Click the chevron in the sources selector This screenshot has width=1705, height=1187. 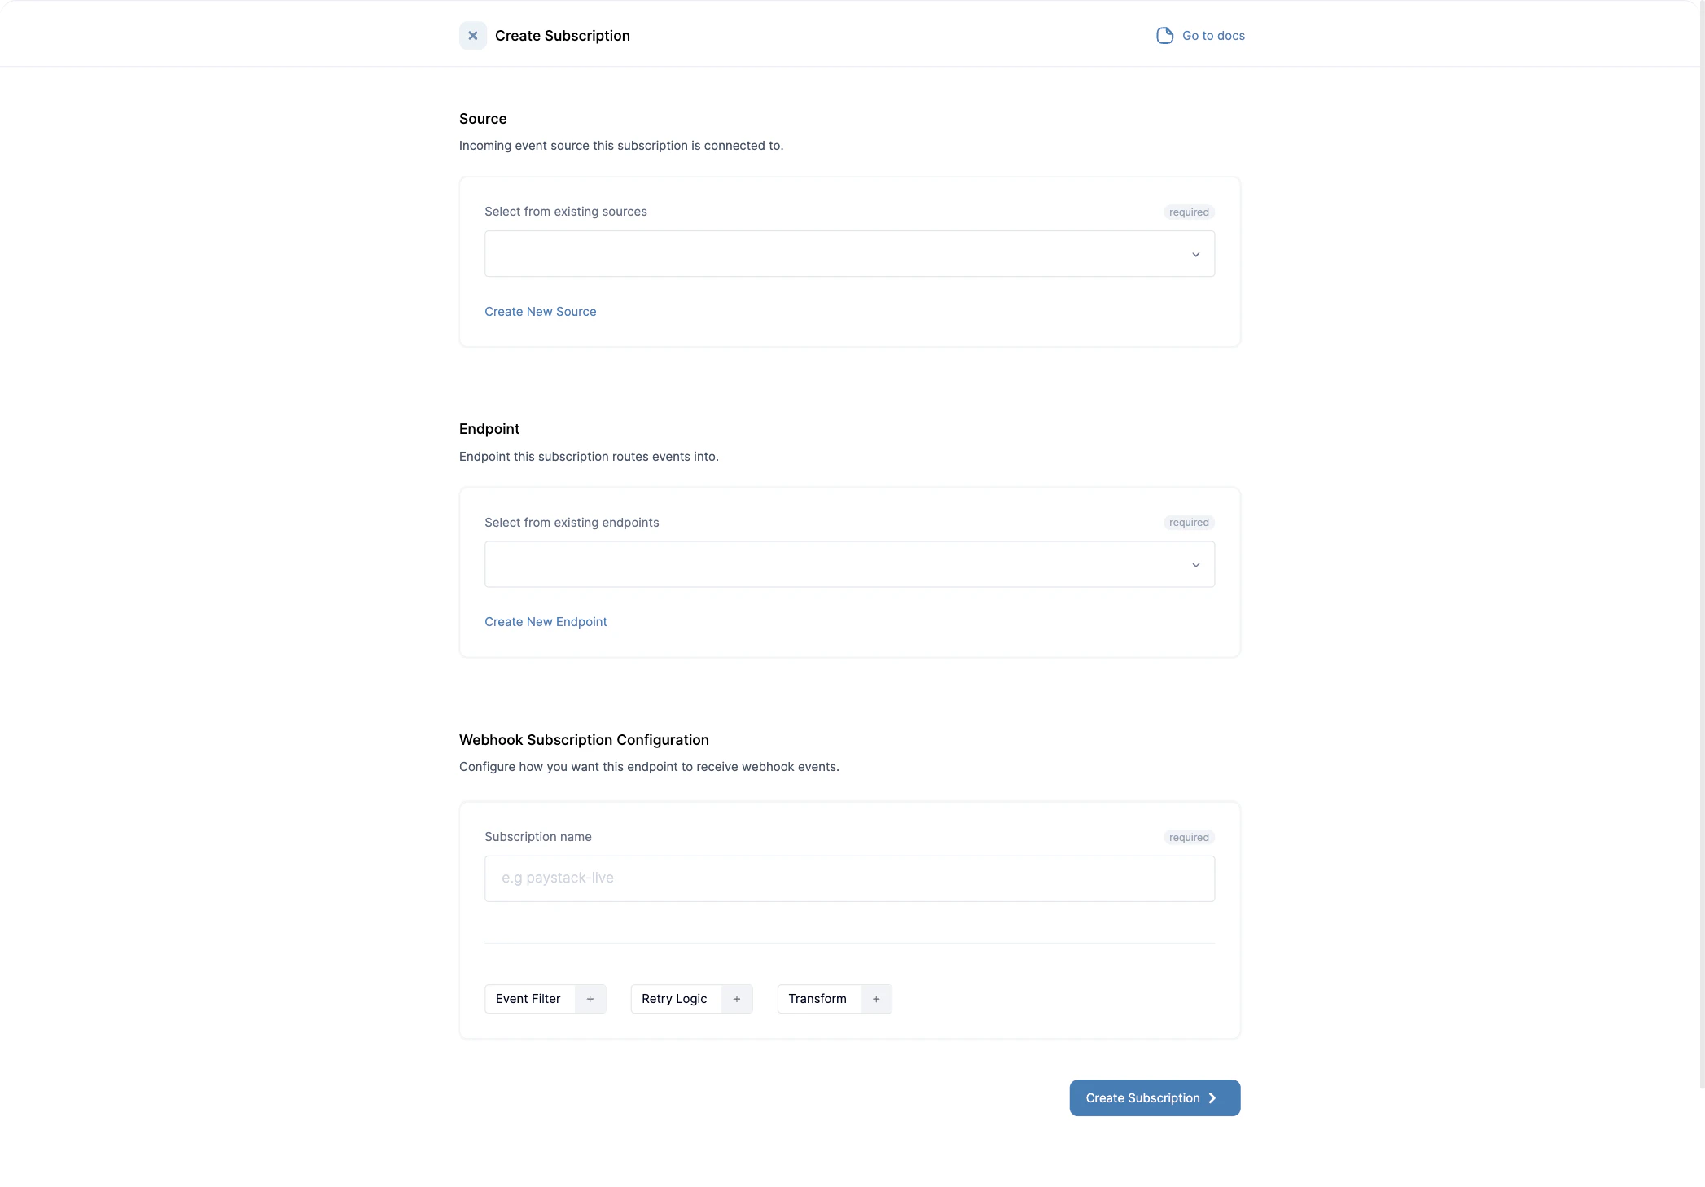tap(1195, 254)
